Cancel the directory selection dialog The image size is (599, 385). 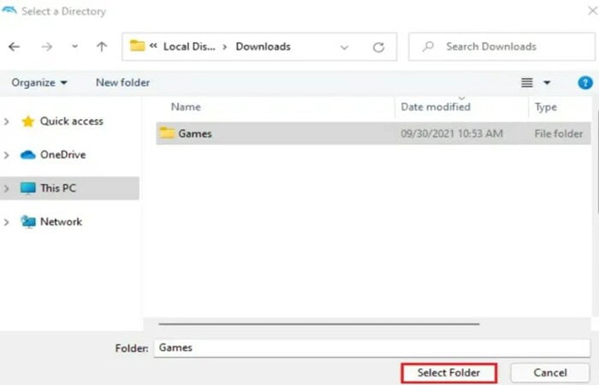(x=550, y=373)
